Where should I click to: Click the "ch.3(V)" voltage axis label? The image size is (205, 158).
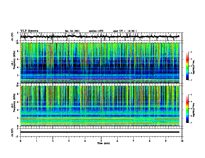pos(12,132)
